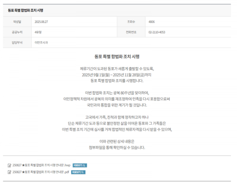Click the document icon beside the .hwp attachment

pos(9,165)
